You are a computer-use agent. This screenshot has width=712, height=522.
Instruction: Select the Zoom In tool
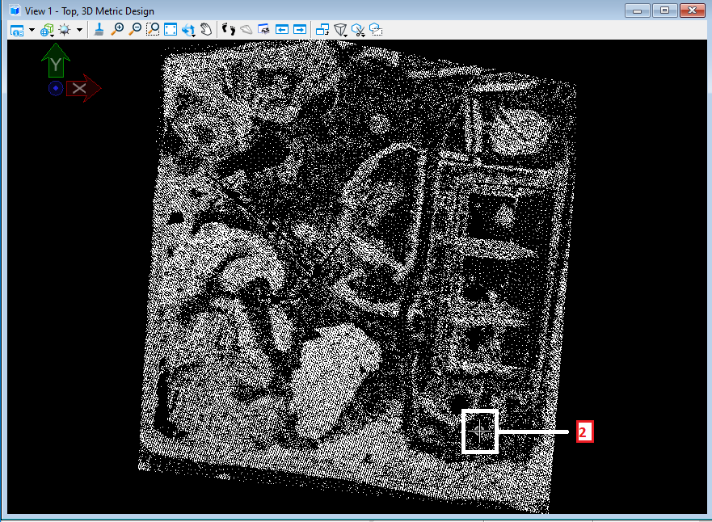tap(117, 30)
